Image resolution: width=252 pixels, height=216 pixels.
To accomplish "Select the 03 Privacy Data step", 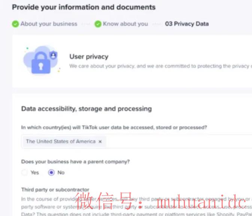I will tap(186, 24).
